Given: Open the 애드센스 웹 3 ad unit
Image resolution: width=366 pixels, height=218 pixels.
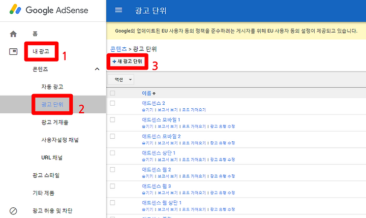Looking at the screenshot, I should pyautogui.click(x=157, y=186).
